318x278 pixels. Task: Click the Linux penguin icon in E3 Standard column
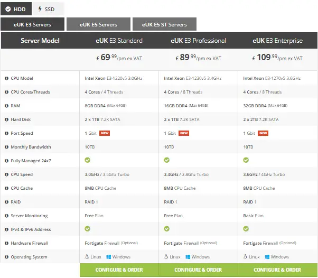(x=87, y=257)
